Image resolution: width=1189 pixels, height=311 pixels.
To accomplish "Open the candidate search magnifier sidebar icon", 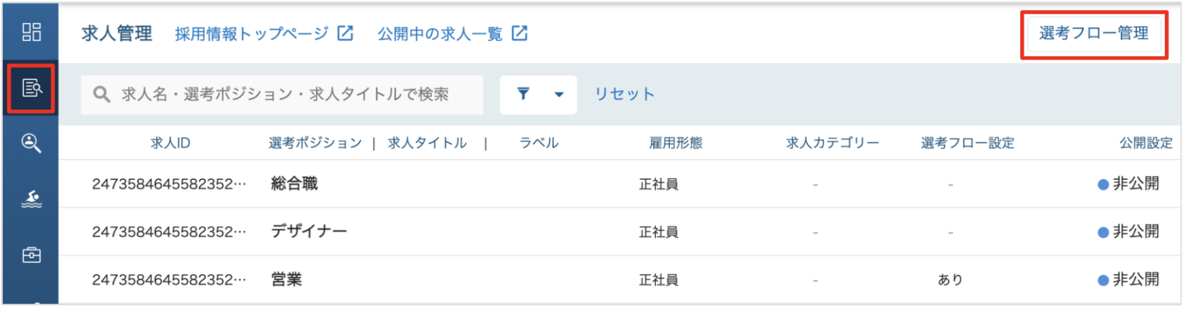I will click(31, 143).
